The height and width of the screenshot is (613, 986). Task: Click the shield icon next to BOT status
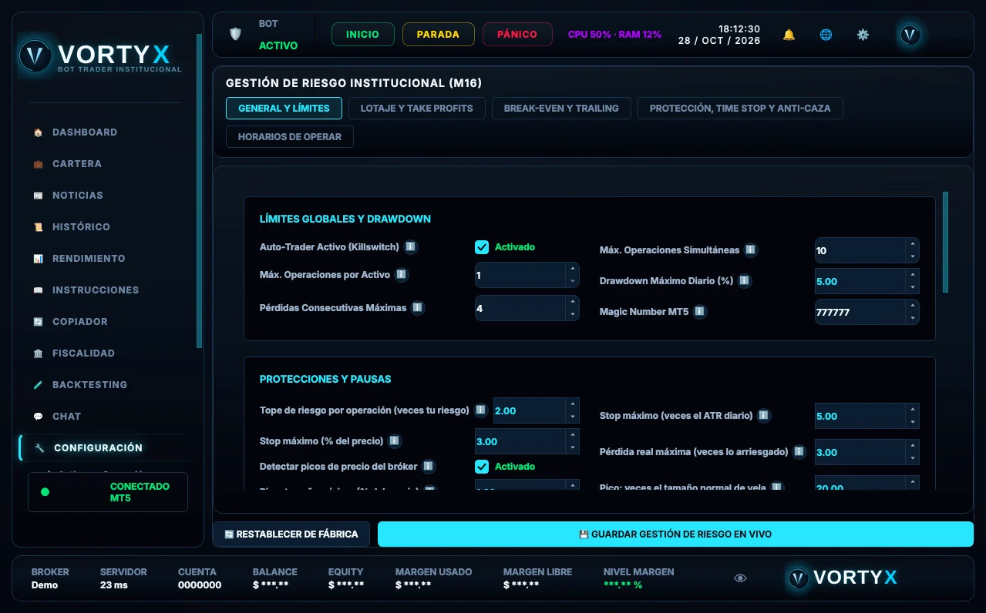(x=236, y=35)
